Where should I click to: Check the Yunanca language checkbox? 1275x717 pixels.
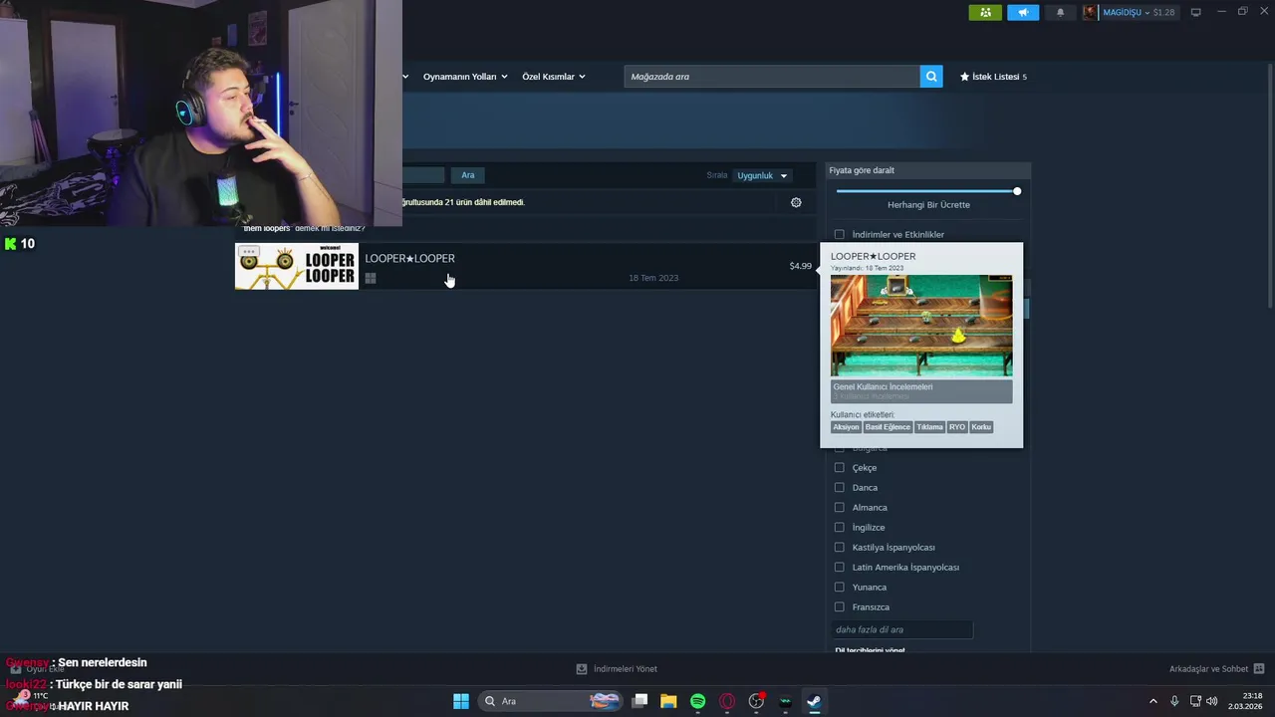tap(839, 588)
